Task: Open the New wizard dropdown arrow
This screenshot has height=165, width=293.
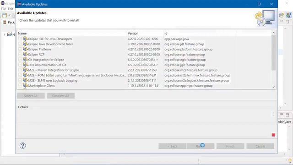Action: (10, 15)
